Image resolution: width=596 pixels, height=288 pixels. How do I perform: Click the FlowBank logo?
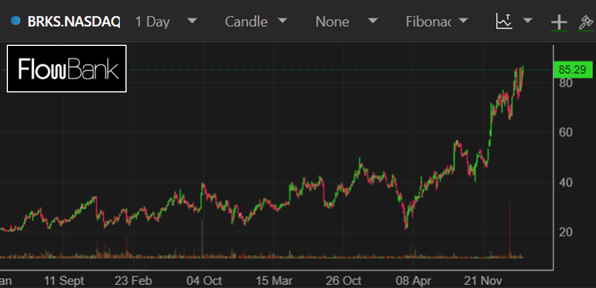pos(67,69)
